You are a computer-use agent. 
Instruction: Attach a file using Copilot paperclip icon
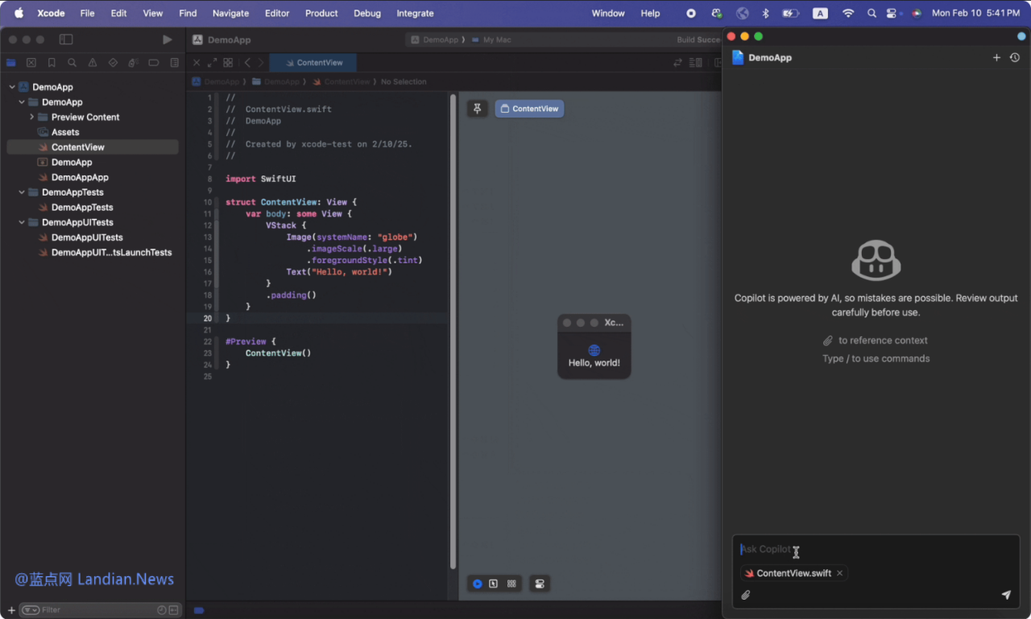click(745, 595)
